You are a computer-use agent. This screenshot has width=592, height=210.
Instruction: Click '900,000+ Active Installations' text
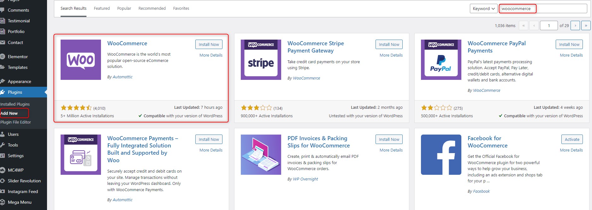267,116
